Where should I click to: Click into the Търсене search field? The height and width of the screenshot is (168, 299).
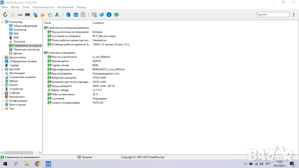[x=273, y=14]
